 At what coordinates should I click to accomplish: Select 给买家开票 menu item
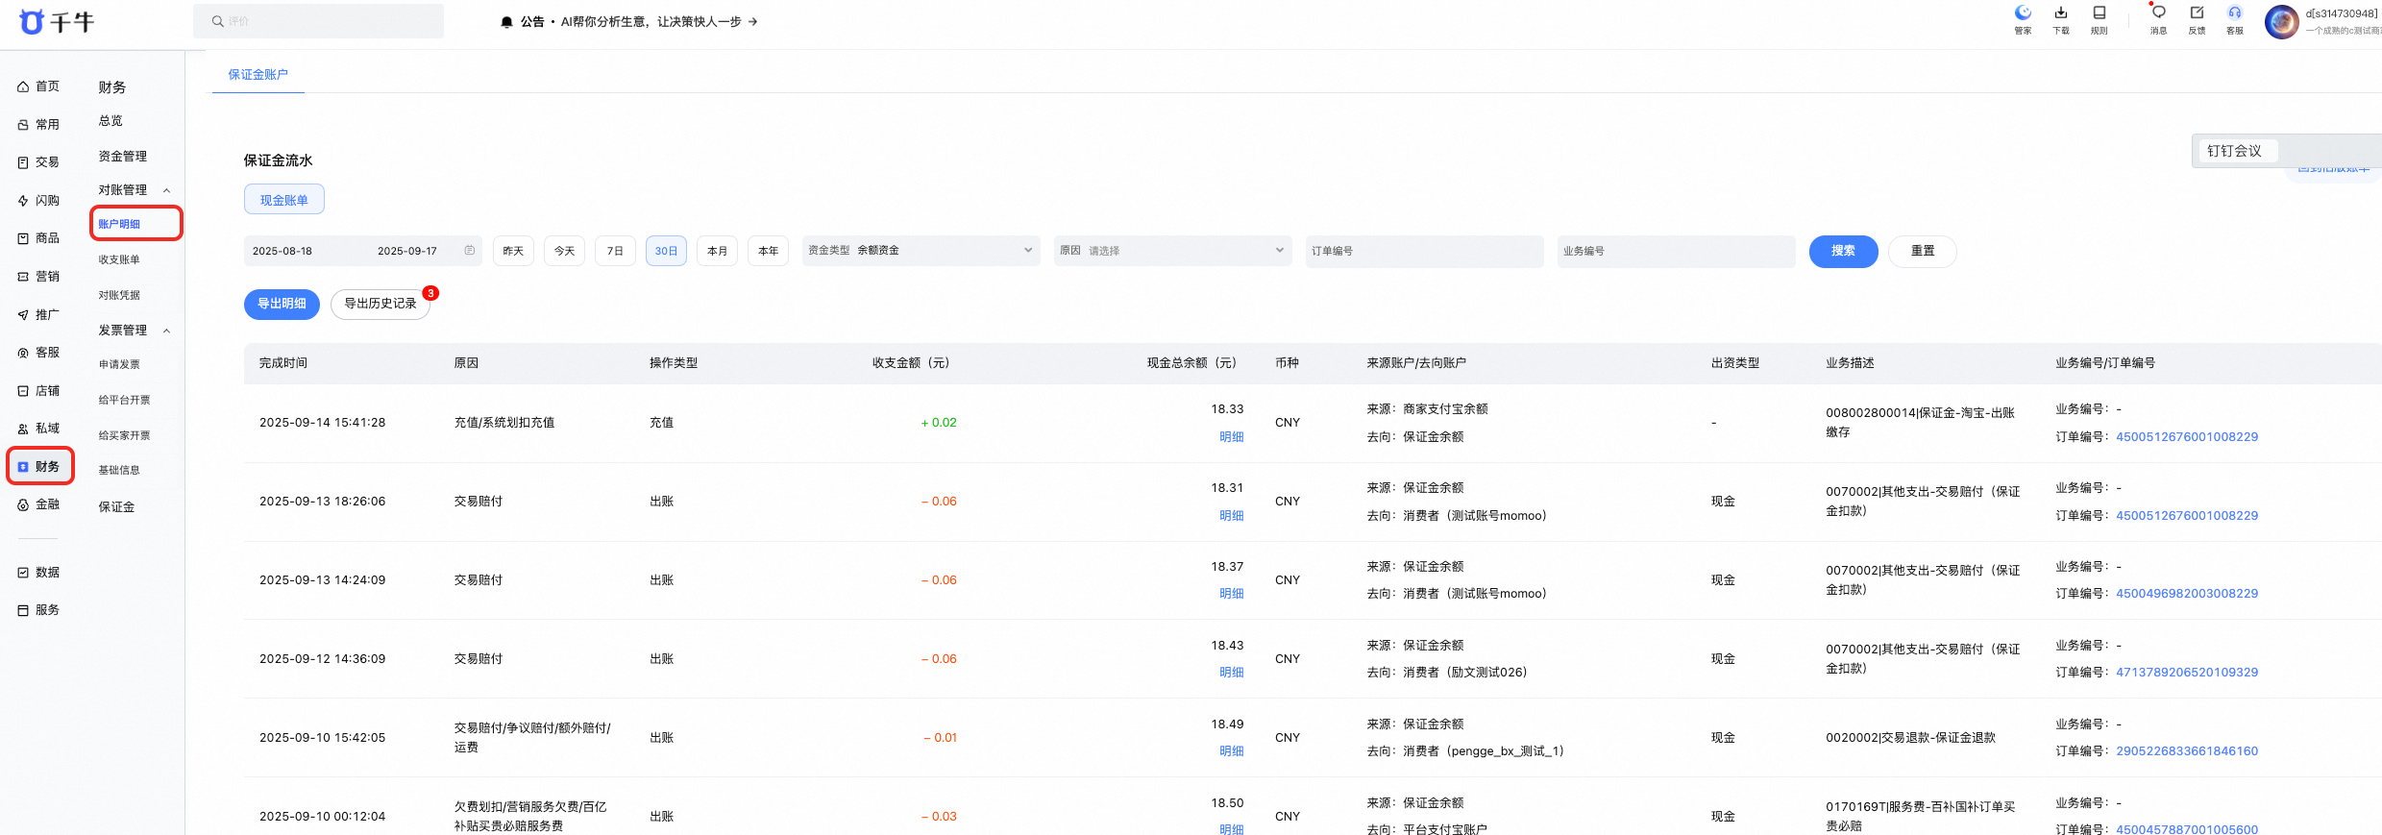pos(125,435)
